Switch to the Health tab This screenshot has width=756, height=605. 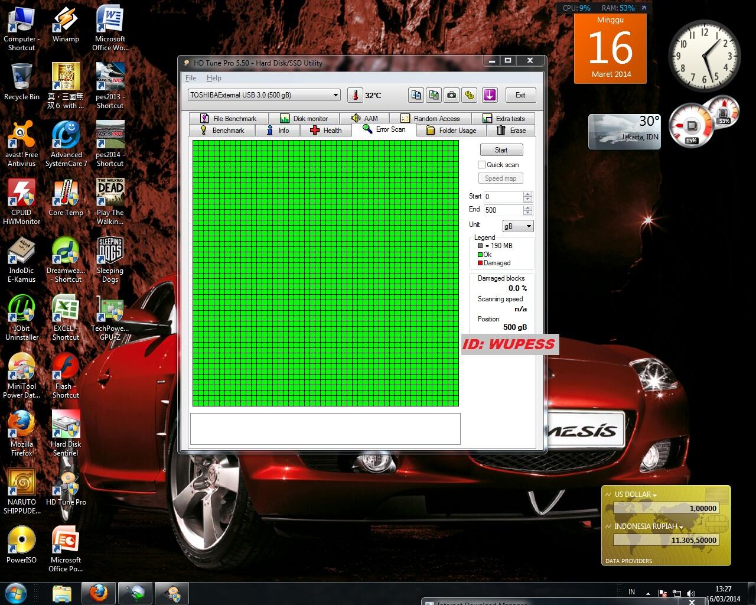click(326, 131)
